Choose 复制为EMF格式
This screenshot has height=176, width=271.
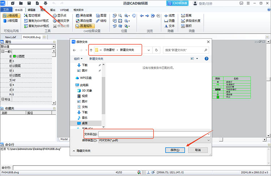point(36,21)
